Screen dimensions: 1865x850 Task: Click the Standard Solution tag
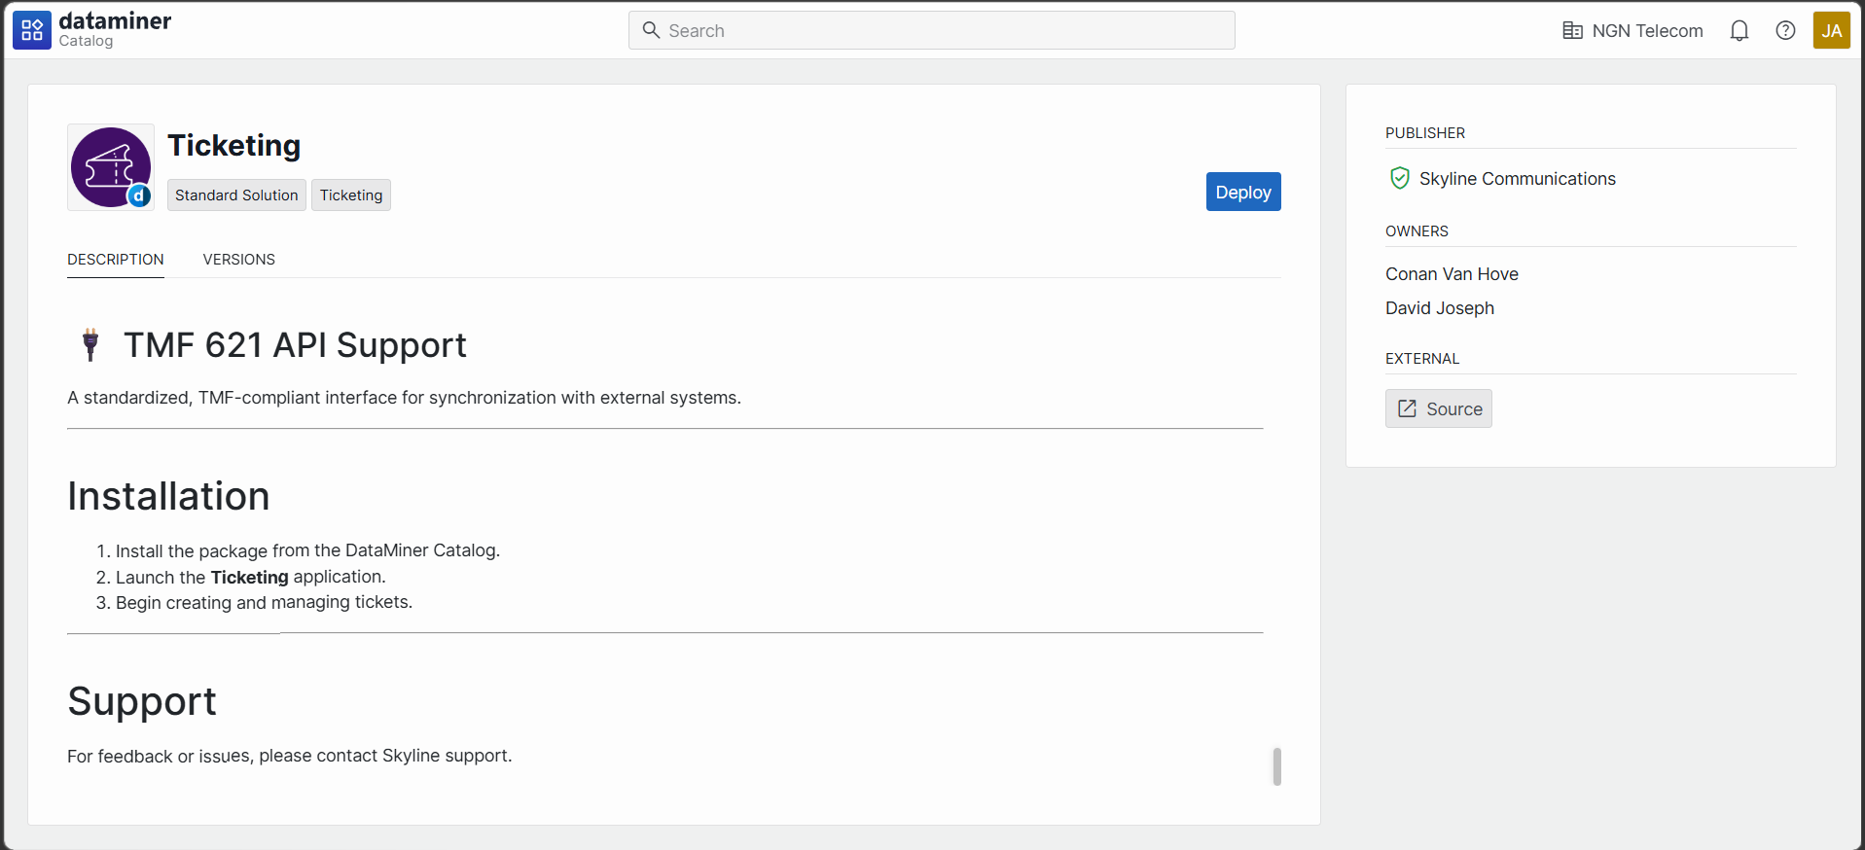[x=236, y=195]
